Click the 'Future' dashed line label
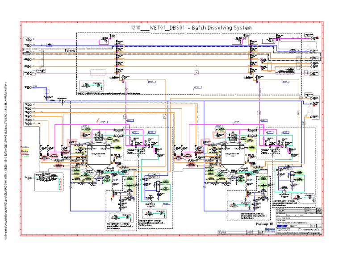 [x=70, y=50]
